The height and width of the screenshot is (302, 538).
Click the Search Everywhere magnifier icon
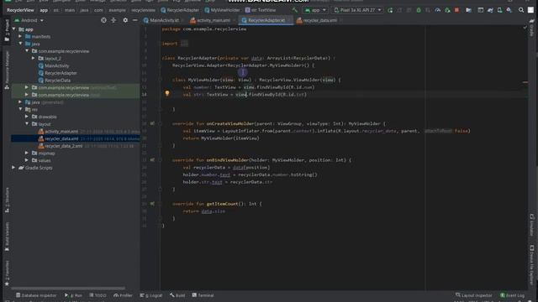[x=521, y=10]
